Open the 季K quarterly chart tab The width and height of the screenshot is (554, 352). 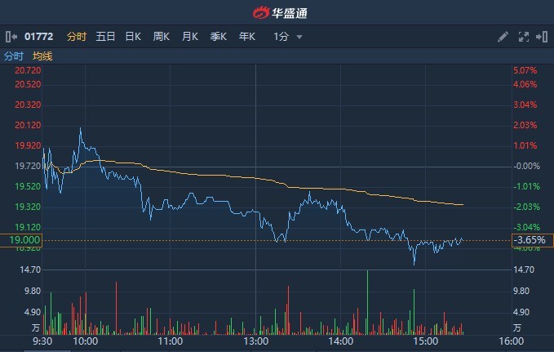click(x=219, y=37)
